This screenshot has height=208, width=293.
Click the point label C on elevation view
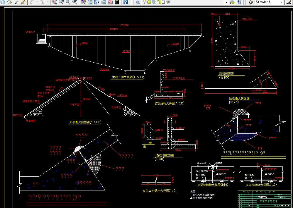(71, 60)
